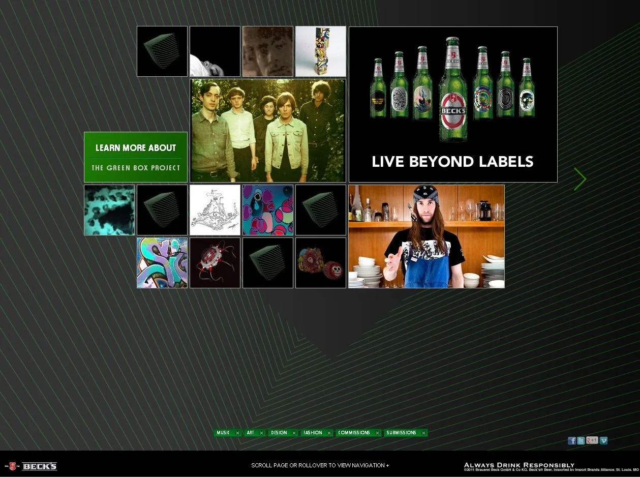
Task: Open the pink and teal abstract painting tile
Action: pos(268,210)
